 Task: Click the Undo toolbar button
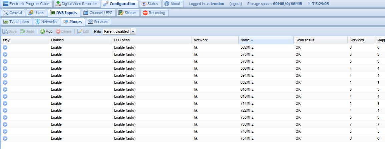[27, 31]
